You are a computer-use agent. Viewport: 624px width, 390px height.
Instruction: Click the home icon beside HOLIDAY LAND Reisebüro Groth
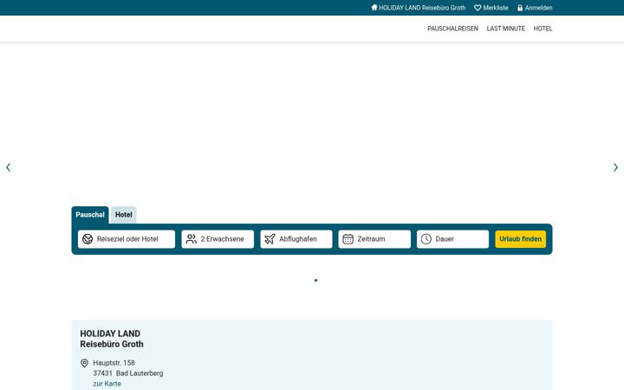[x=374, y=8]
